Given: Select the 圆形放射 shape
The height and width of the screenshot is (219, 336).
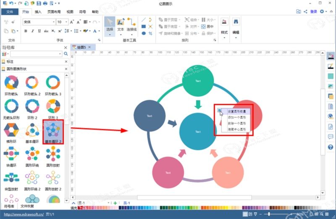Looking at the screenshot, I should pyautogui.click(x=53, y=156).
